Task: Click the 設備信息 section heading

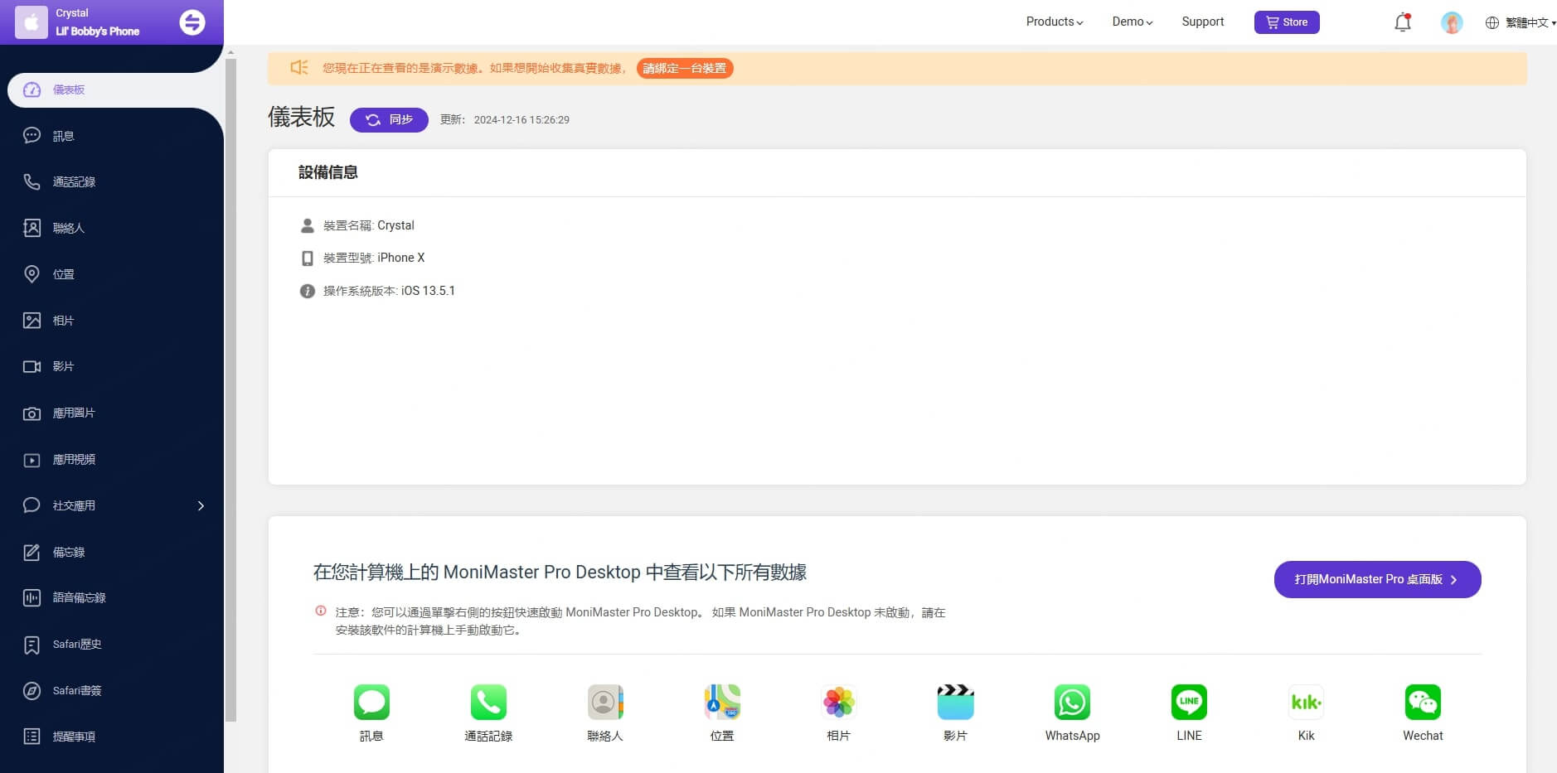Action: (x=328, y=172)
